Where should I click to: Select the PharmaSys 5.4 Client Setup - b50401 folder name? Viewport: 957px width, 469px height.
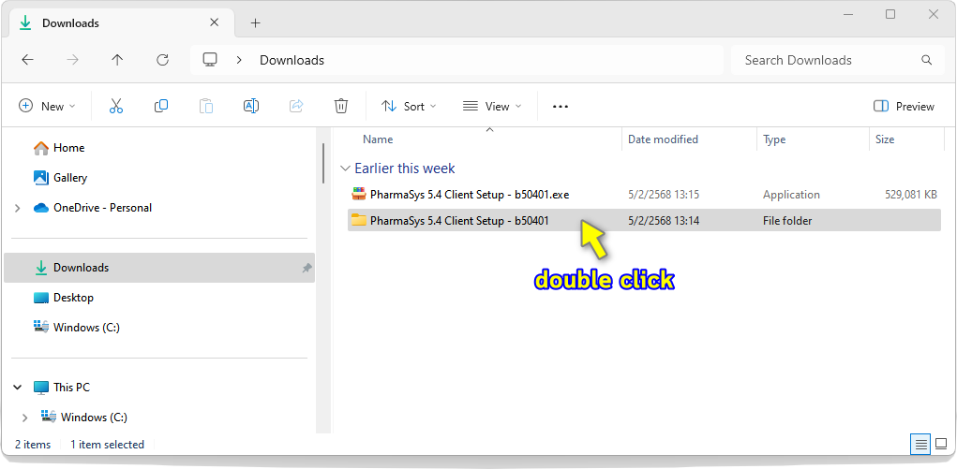point(459,221)
